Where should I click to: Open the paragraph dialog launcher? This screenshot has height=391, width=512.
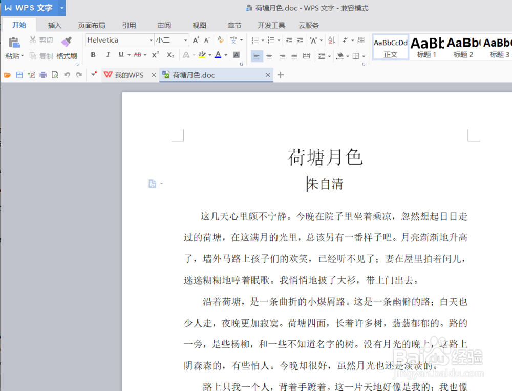(364, 64)
